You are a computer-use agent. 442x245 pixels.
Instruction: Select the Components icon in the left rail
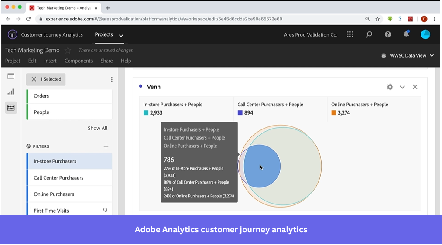pos(11,108)
